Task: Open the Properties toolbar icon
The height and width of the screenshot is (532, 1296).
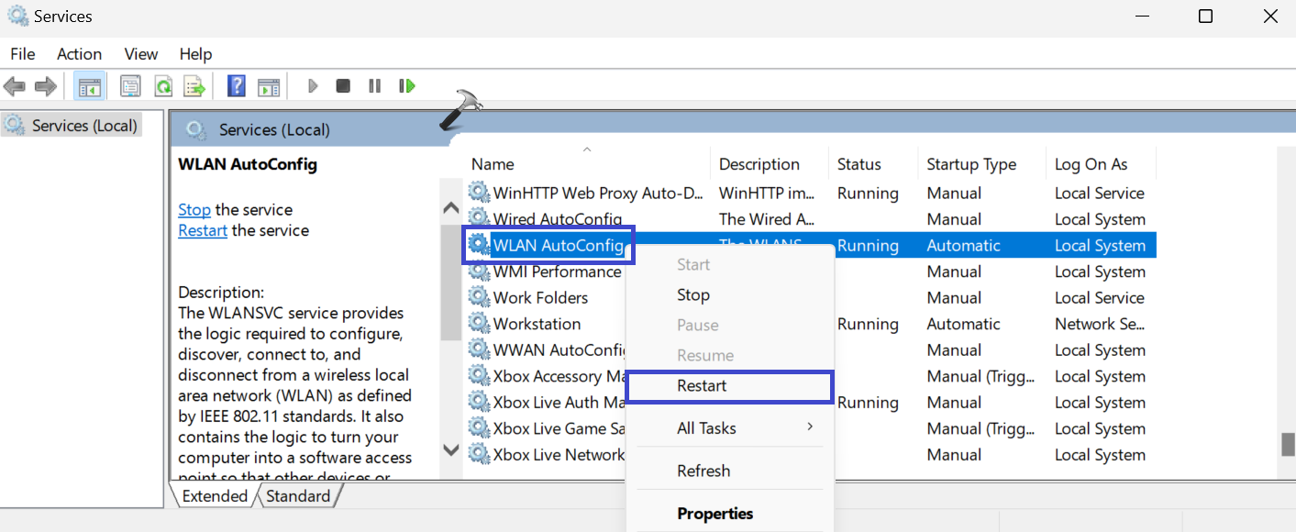Action: click(x=130, y=86)
